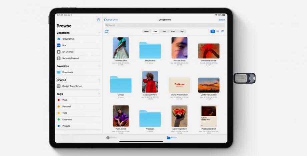Collapse the Locations section
The height and width of the screenshot is (156, 307).
99,33
